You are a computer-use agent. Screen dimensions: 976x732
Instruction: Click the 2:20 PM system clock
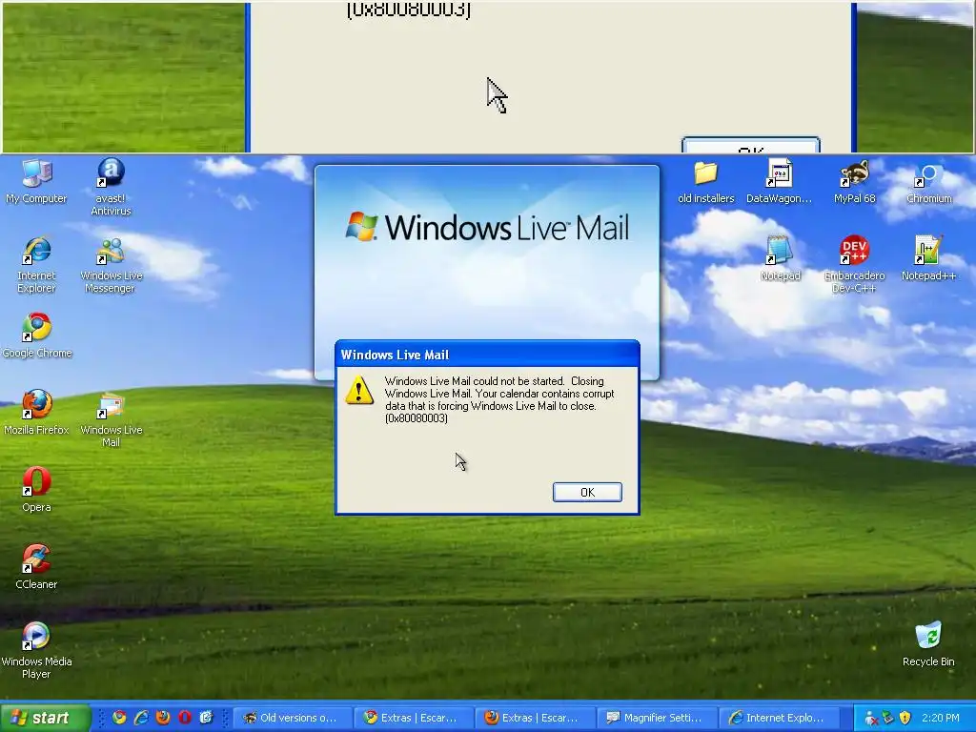click(940, 719)
